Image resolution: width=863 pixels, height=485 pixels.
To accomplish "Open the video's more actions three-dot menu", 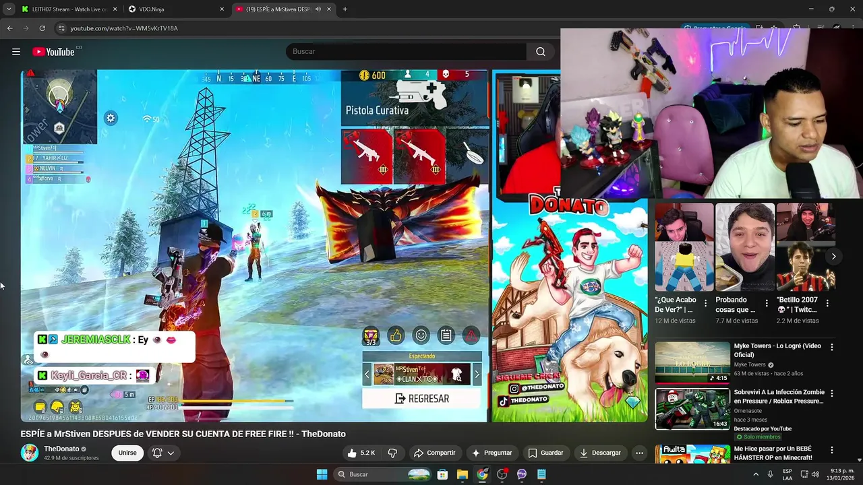I will point(639,453).
